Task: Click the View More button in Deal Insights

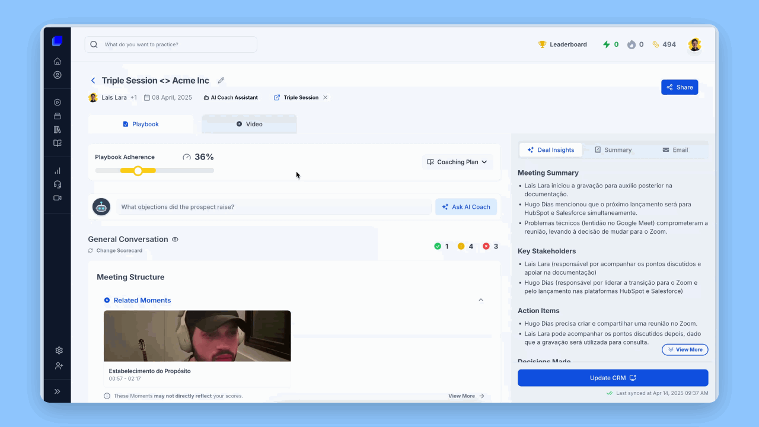Action: click(685, 350)
